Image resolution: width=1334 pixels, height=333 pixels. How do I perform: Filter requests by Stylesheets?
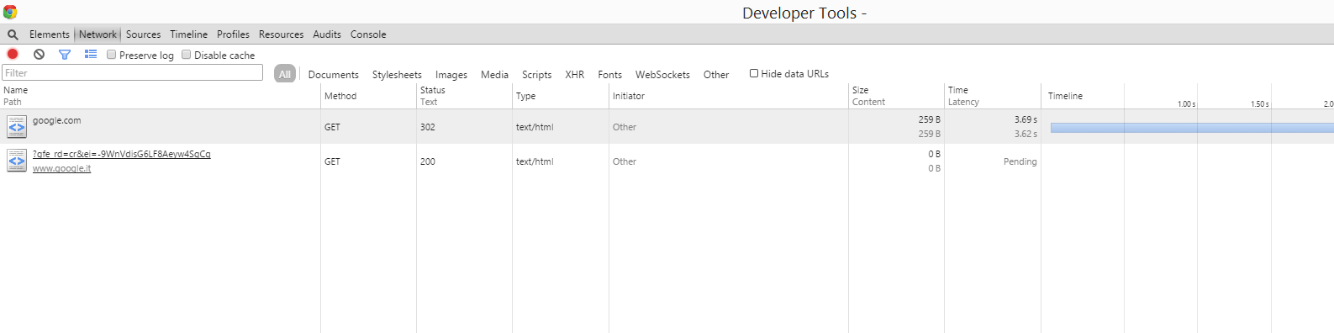(x=397, y=74)
